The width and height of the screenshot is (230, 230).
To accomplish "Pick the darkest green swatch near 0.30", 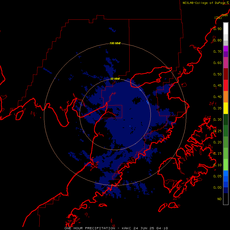I will tap(226, 119).
